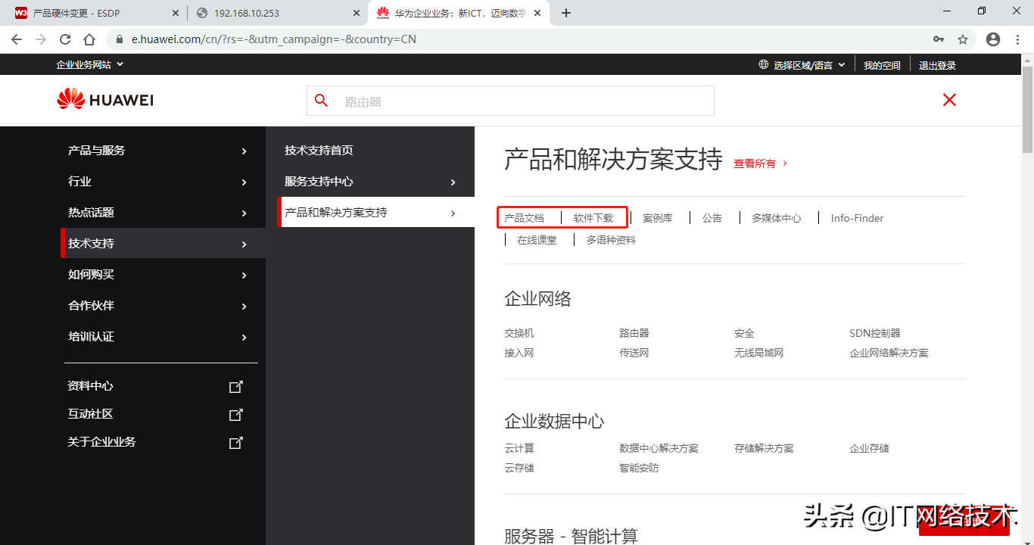Bookmark page with the star icon
The image size is (1034, 545).
click(963, 39)
